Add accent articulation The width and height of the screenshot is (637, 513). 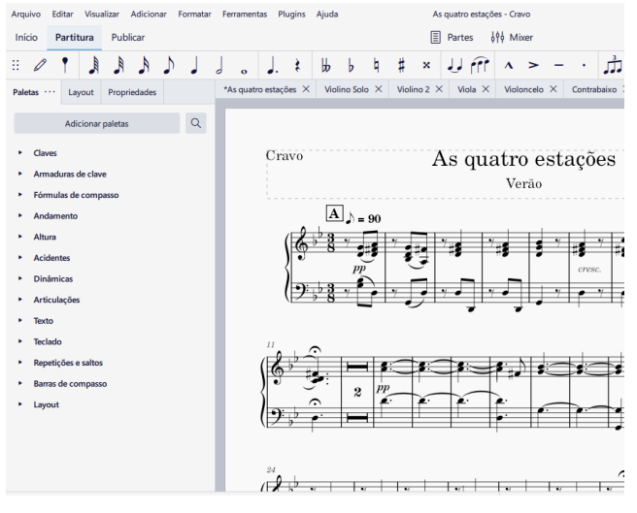pyautogui.click(x=533, y=65)
